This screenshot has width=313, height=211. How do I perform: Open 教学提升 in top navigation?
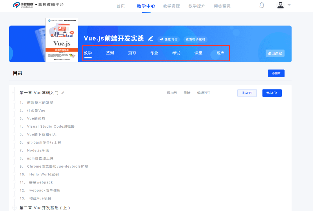[197, 6]
